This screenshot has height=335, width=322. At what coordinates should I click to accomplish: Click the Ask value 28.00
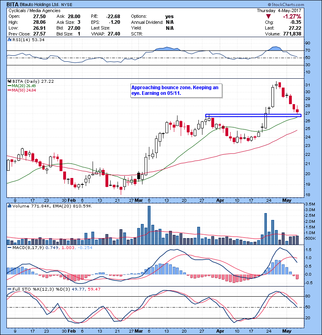[x=74, y=17]
